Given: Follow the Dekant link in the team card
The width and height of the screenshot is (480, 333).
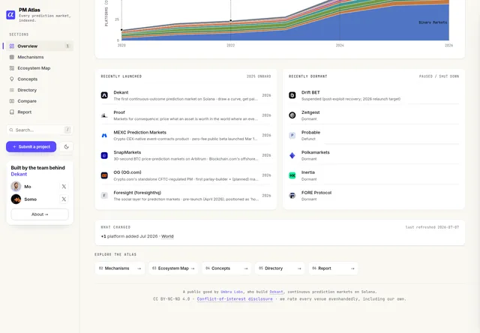Looking at the screenshot, I should [x=19, y=174].
